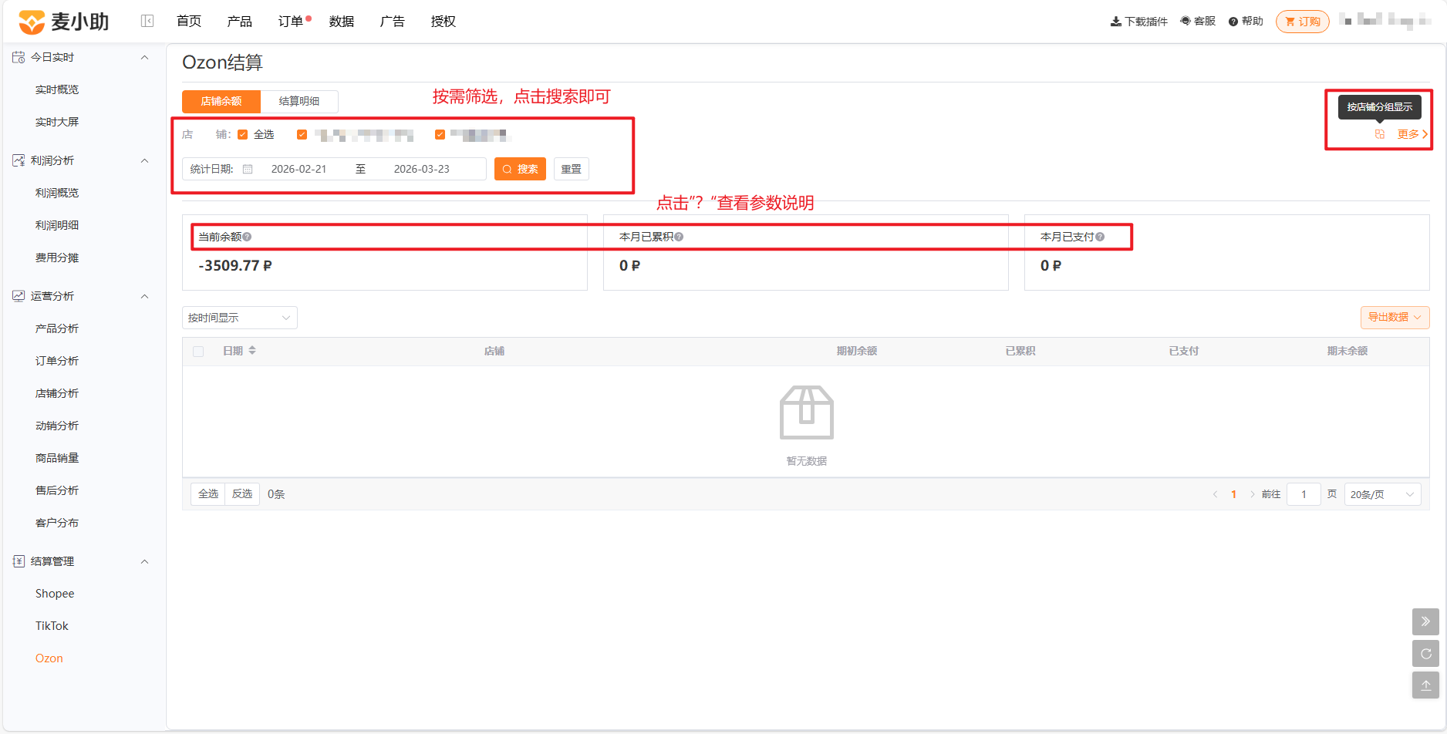Click the refresh floating button
The width and height of the screenshot is (1447, 734).
coord(1425,654)
